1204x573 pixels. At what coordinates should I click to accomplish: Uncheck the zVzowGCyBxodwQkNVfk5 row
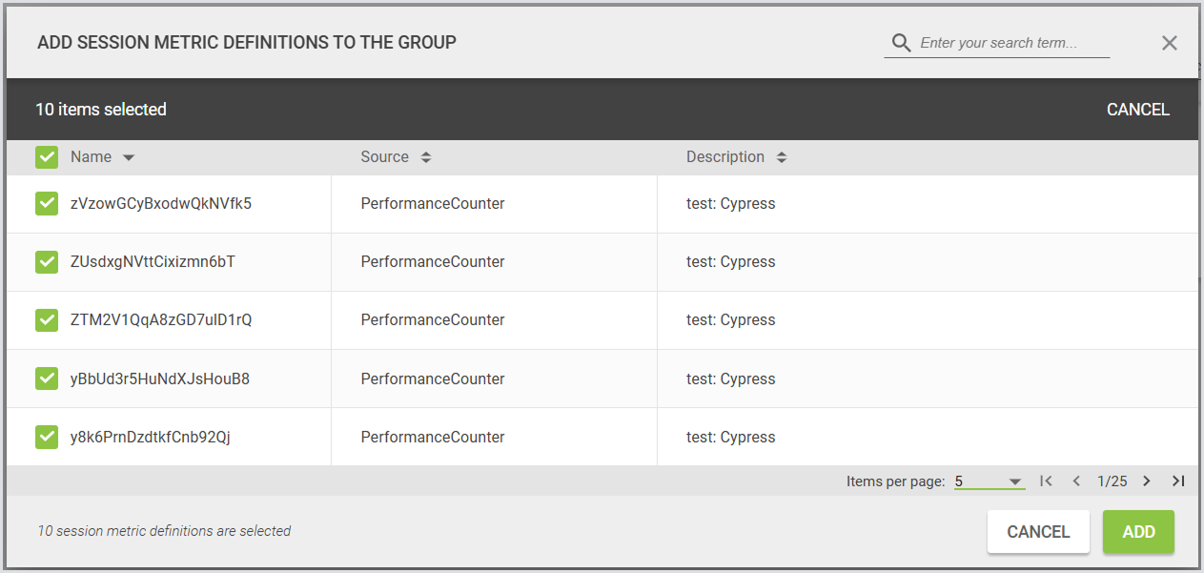[x=47, y=203]
